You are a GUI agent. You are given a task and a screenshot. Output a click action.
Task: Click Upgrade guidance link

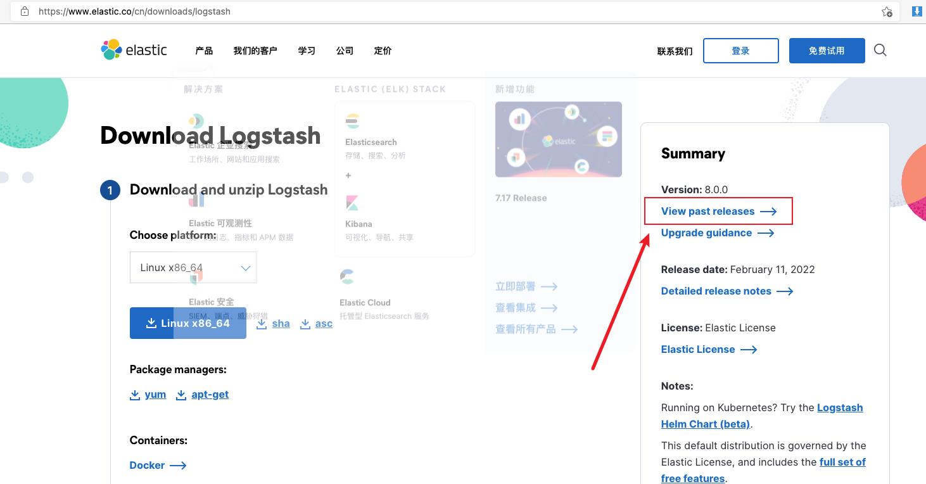pyautogui.click(x=718, y=232)
